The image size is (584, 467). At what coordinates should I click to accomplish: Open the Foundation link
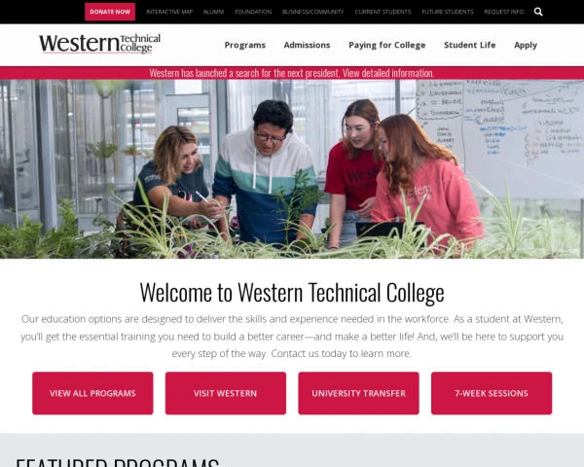pos(253,12)
